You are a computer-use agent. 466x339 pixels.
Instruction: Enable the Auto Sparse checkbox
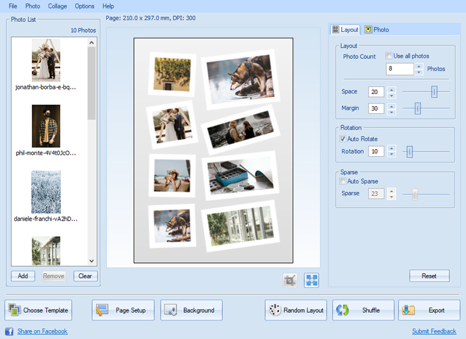tap(344, 181)
